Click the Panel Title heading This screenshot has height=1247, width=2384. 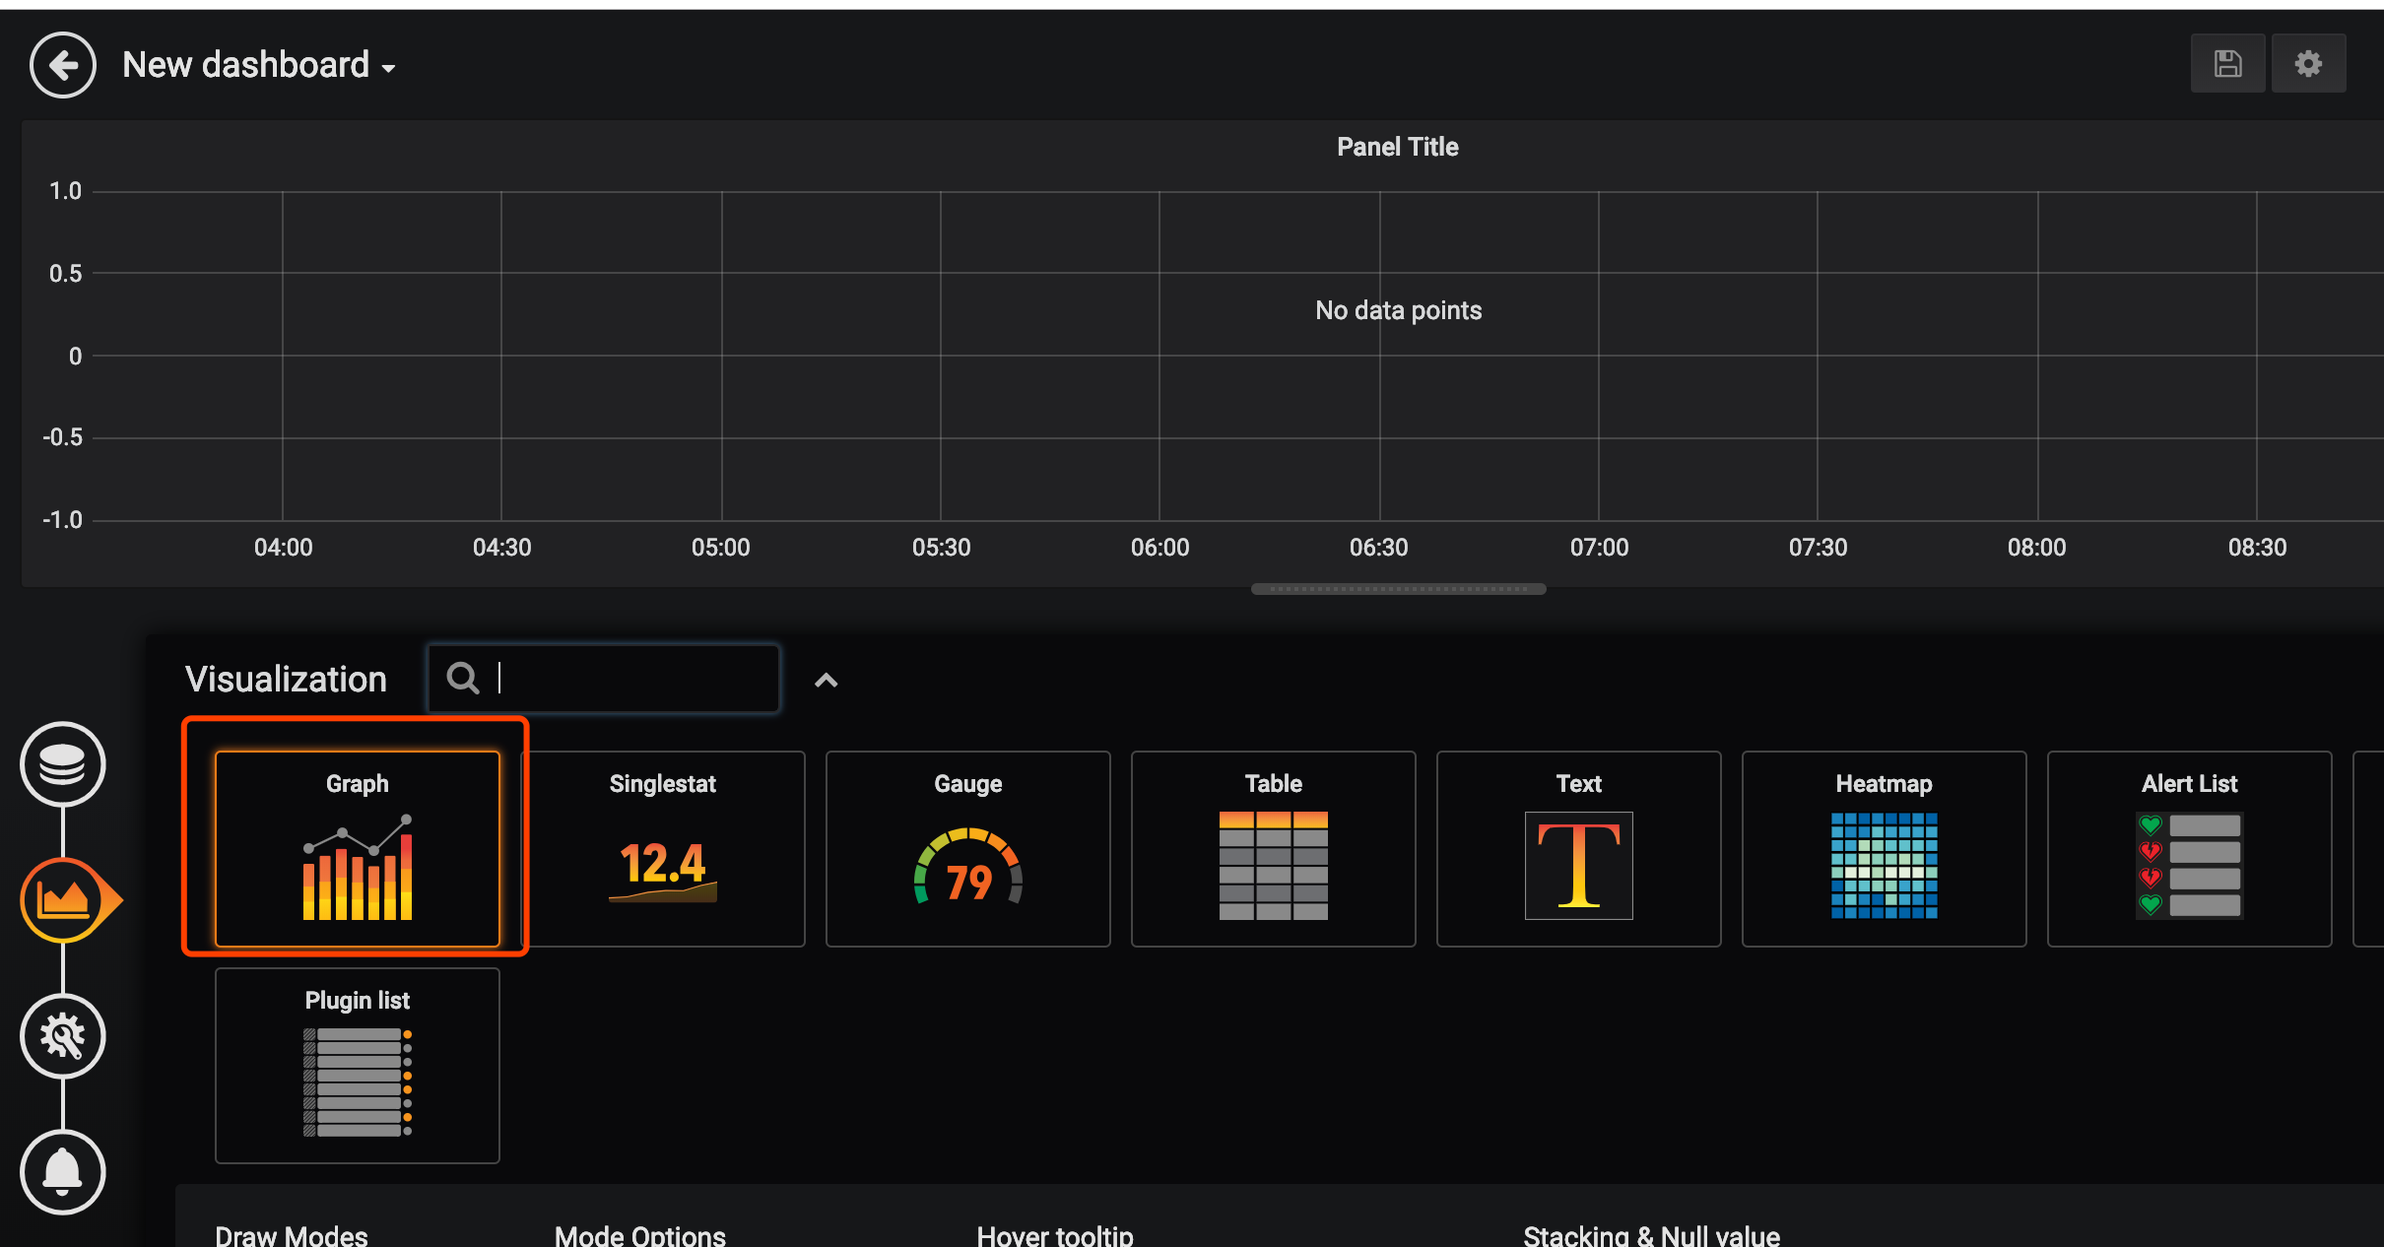[1397, 146]
